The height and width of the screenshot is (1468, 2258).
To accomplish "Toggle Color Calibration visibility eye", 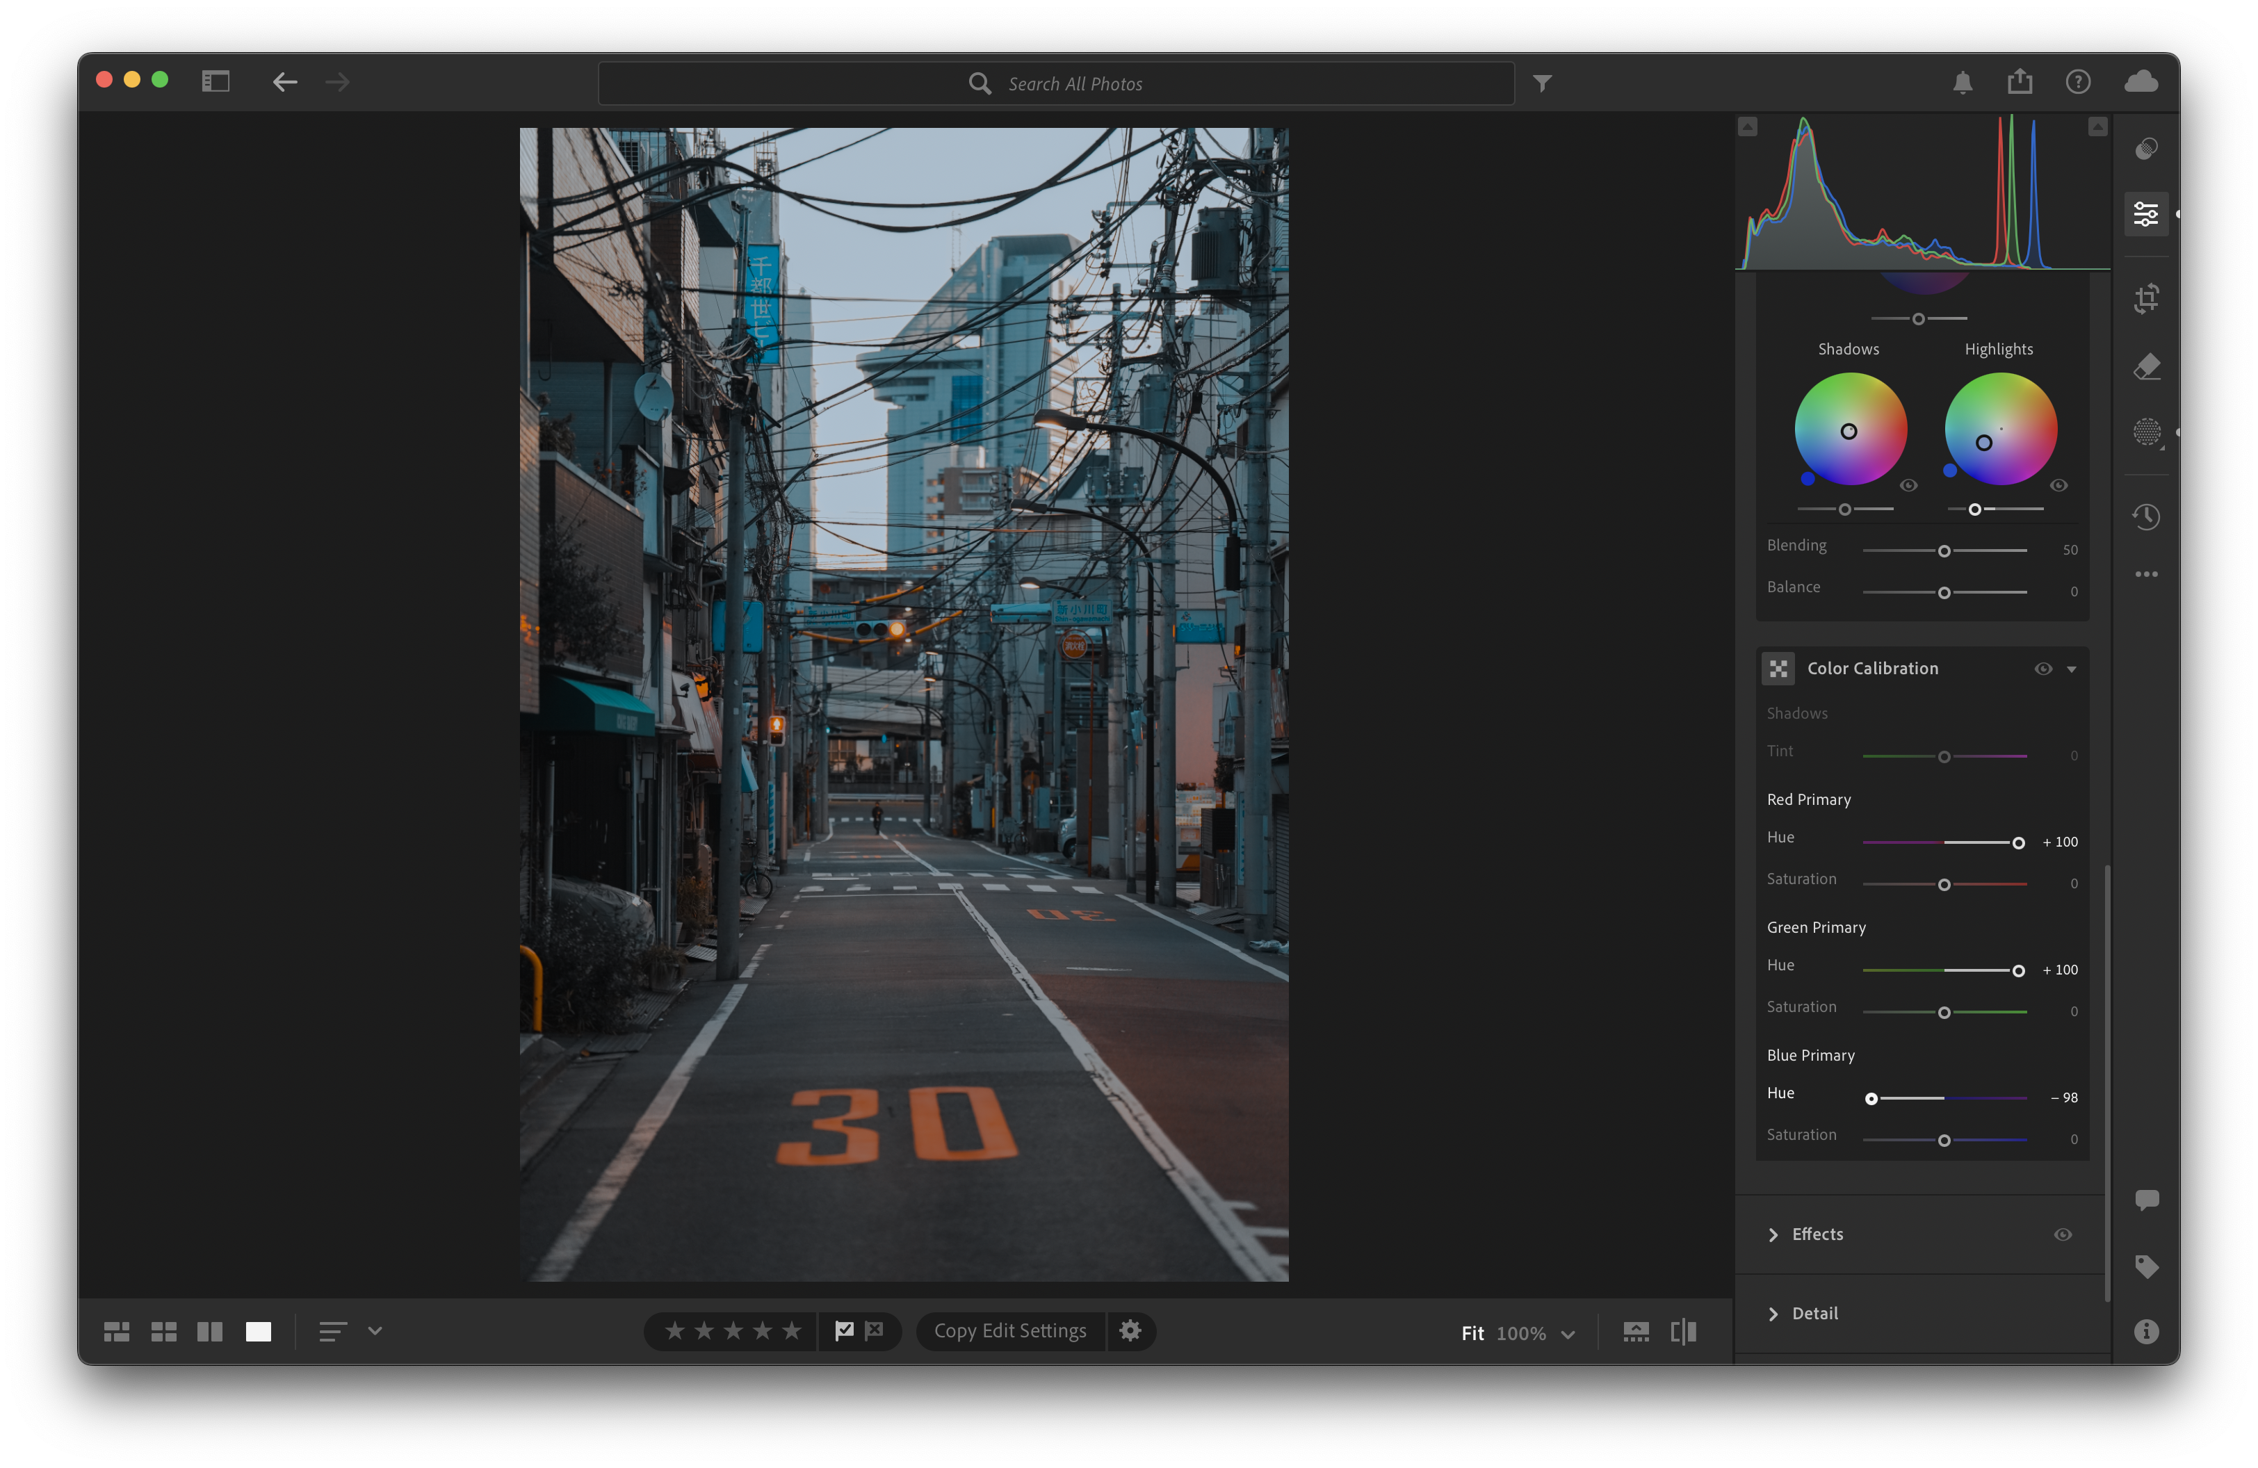I will coord(2042,669).
